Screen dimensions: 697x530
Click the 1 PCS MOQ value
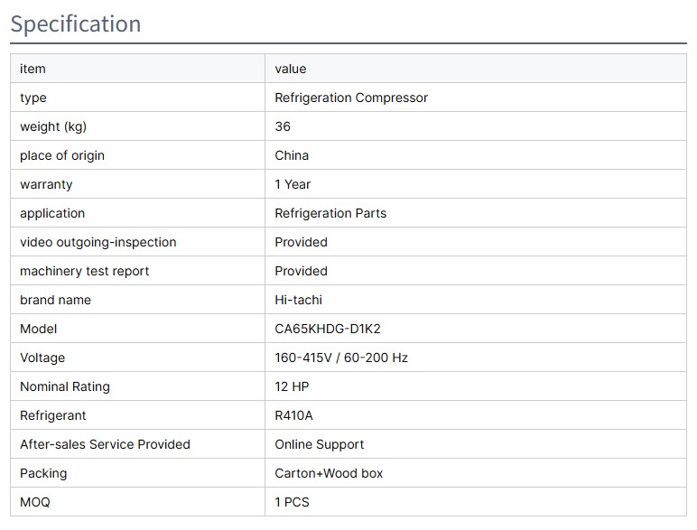tap(292, 502)
